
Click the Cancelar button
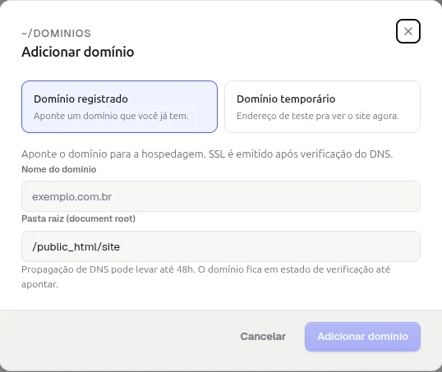[x=263, y=337]
